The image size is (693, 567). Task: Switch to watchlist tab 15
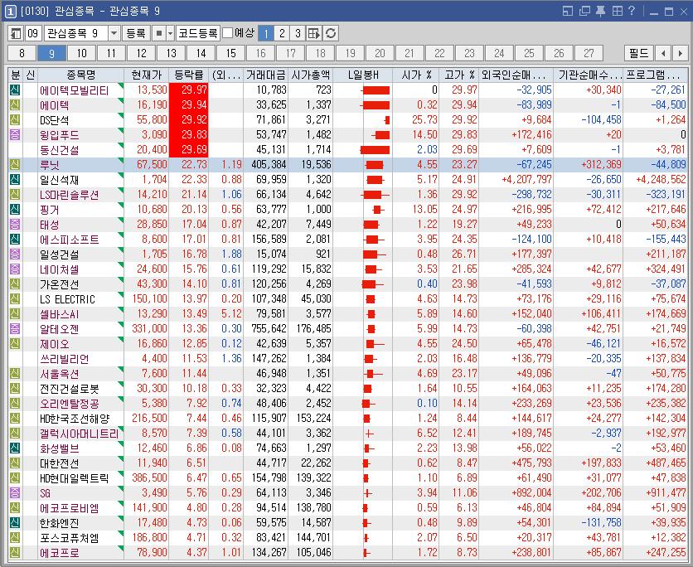point(231,54)
